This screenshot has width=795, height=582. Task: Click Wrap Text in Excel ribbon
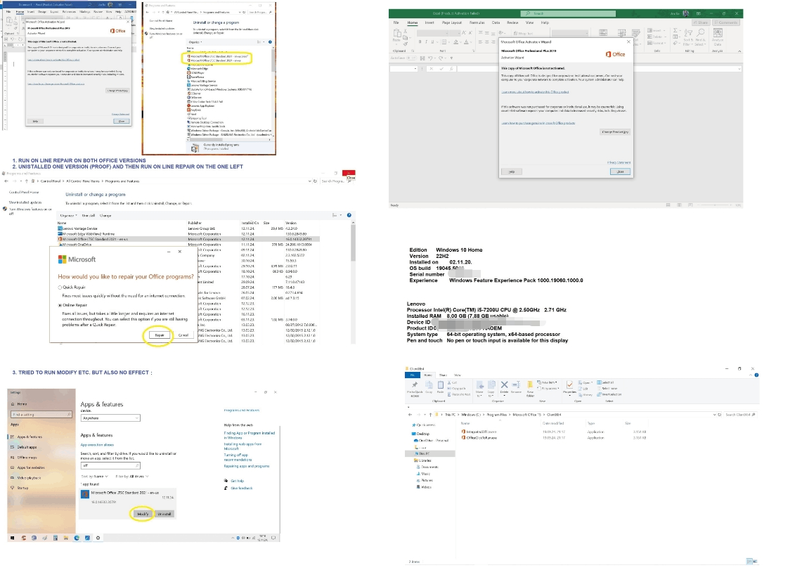point(522,34)
